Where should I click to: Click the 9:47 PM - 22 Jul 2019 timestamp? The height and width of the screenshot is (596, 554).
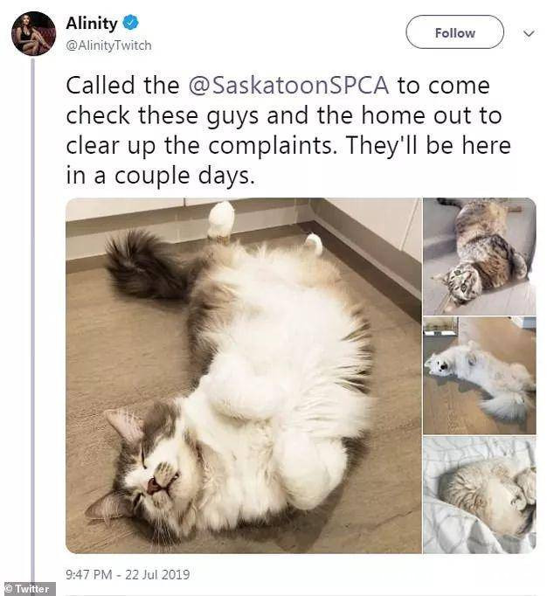(128, 574)
